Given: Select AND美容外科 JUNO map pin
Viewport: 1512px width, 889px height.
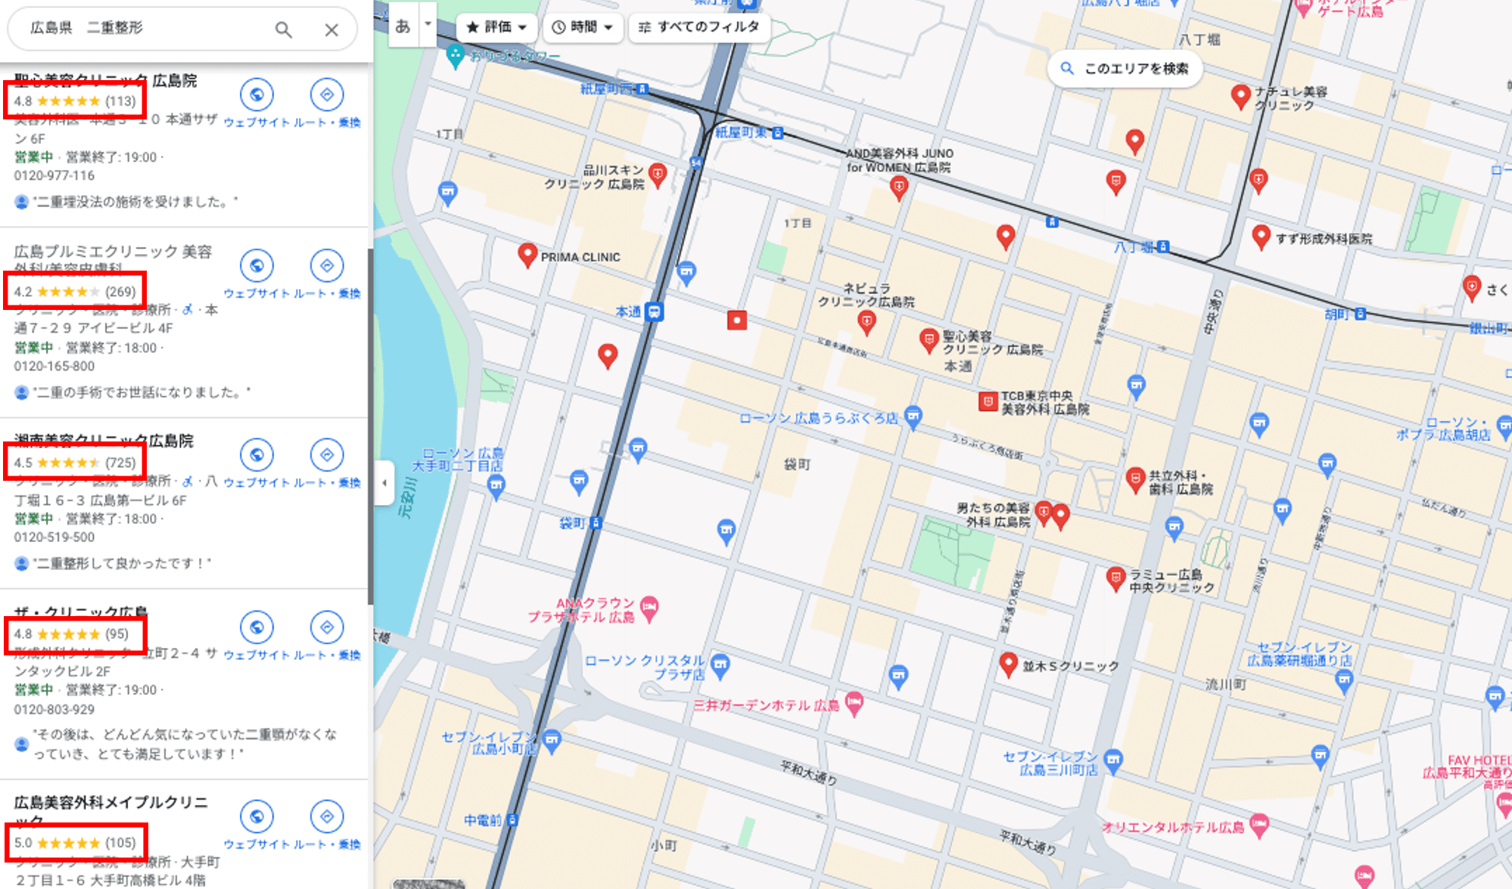Looking at the screenshot, I should (898, 187).
